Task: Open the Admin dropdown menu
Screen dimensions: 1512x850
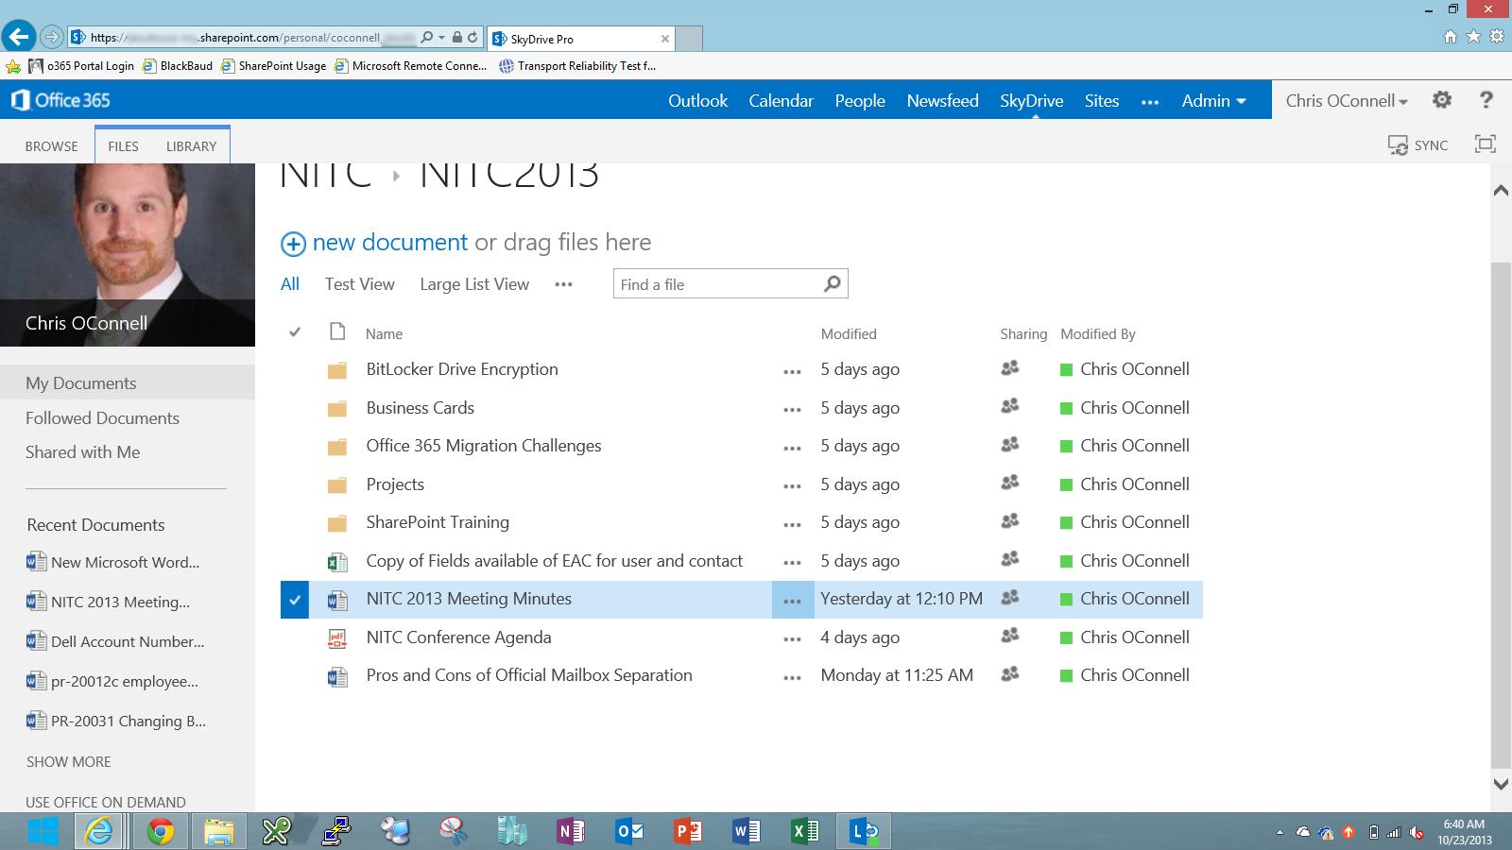Action: click(x=1214, y=100)
